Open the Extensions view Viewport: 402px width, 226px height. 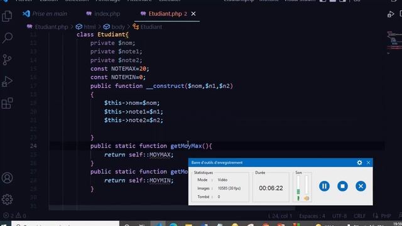[x=7, y=103]
